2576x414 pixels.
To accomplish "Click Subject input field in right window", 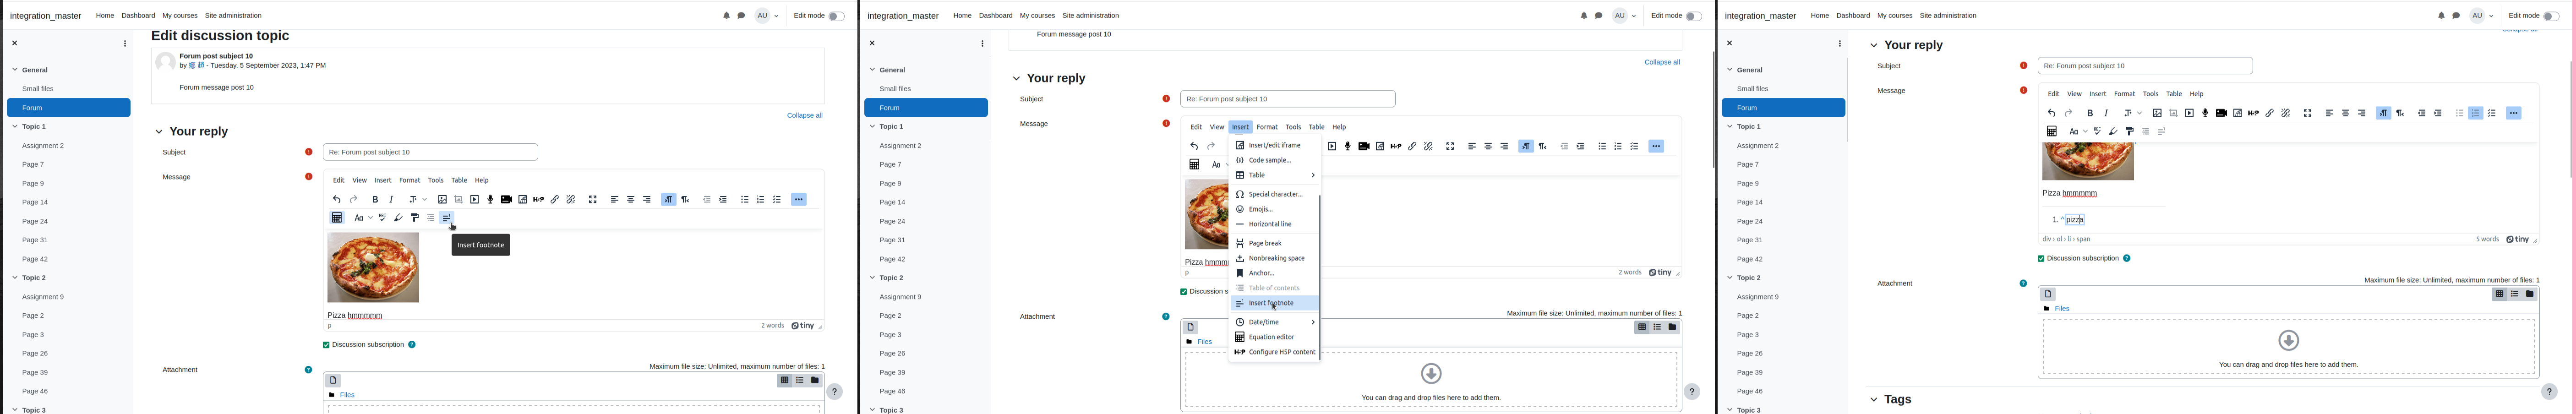I will pos(2145,66).
